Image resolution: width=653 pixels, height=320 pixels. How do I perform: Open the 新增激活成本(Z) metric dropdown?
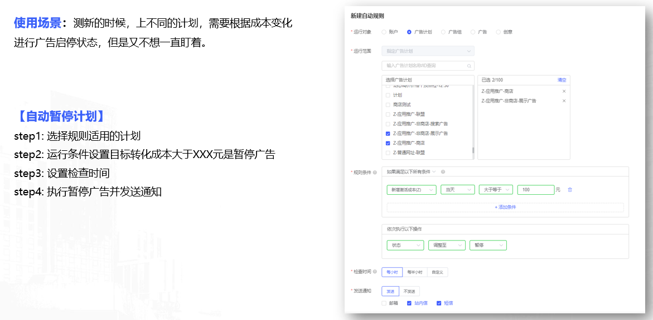pyautogui.click(x=412, y=190)
